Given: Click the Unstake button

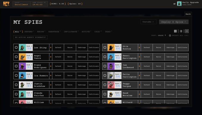Looking at the screenshot, I should 148,22.
